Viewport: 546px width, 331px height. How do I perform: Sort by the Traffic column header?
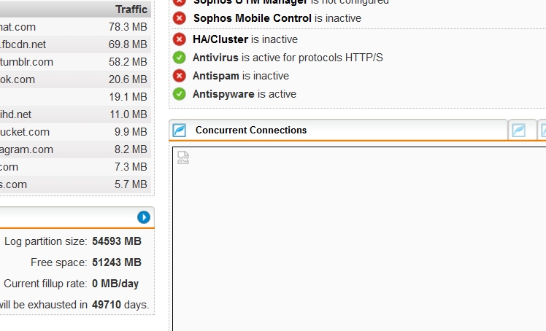pos(131,9)
